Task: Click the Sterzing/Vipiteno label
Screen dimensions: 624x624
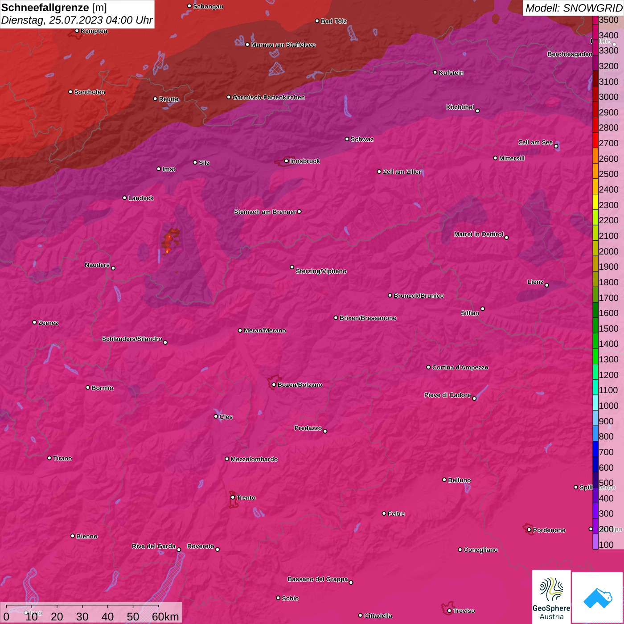Action: [321, 271]
